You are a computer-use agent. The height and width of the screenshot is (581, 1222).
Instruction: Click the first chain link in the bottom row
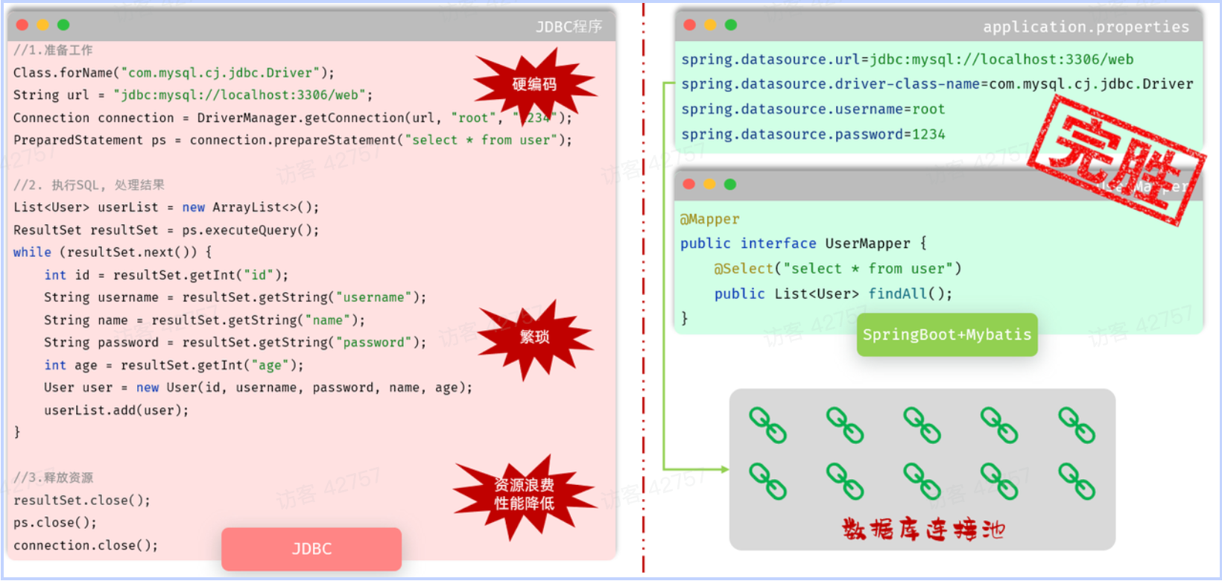tap(767, 480)
